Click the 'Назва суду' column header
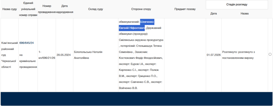 pos(10,9)
